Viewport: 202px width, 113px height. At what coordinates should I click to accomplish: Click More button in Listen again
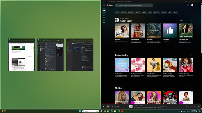coord(182,21)
